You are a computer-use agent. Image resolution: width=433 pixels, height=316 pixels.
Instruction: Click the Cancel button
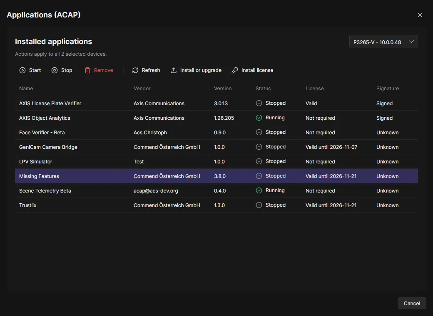(412, 303)
